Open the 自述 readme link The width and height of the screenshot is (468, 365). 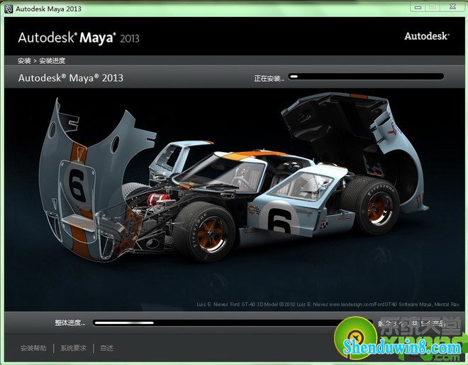point(106,348)
